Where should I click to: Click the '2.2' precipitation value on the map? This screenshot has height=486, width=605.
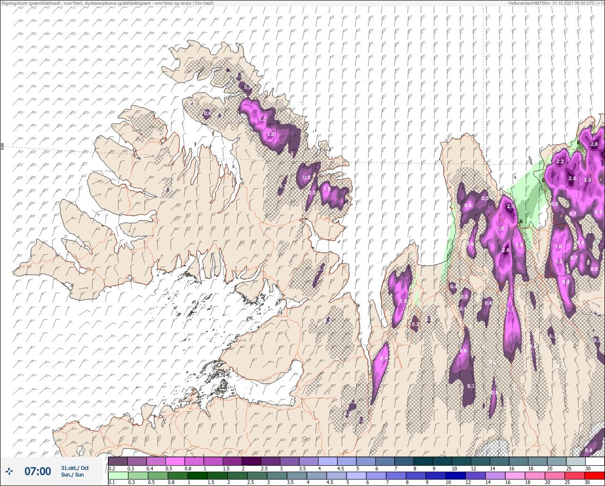click(561, 161)
